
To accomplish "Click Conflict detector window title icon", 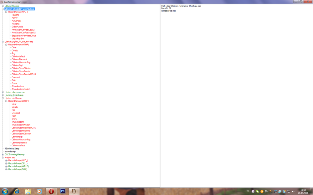I will point(2,2).
